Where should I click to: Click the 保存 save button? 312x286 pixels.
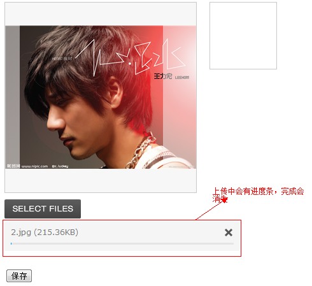[x=19, y=276]
